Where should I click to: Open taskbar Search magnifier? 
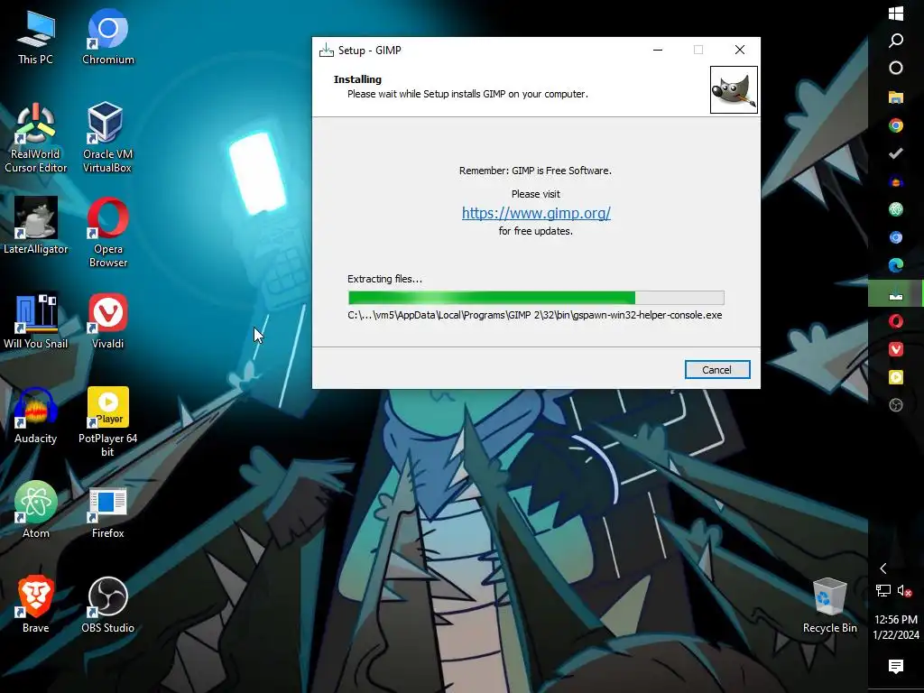896,40
